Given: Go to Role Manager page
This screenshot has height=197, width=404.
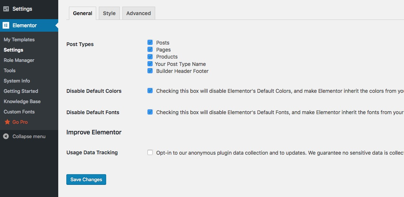Looking at the screenshot, I should click(19, 60).
